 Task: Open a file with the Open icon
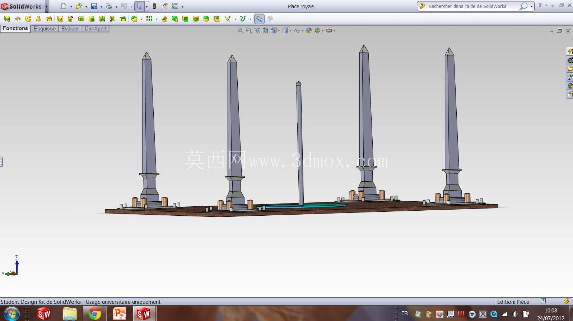(x=79, y=6)
